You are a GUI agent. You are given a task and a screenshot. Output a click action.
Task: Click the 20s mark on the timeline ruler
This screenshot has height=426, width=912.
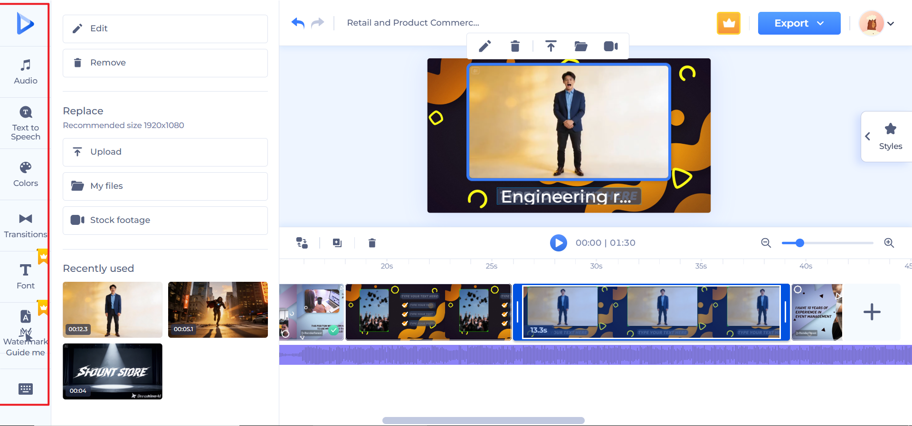pyautogui.click(x=387, y=266)
